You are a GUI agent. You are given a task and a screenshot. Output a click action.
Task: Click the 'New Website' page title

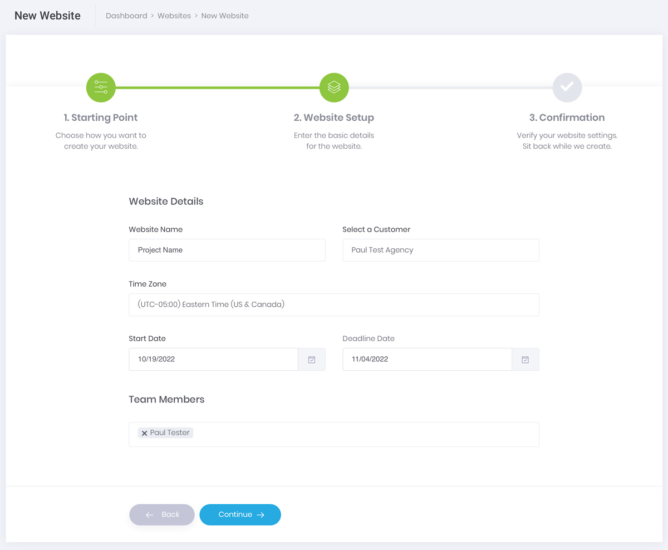point(47,16)
